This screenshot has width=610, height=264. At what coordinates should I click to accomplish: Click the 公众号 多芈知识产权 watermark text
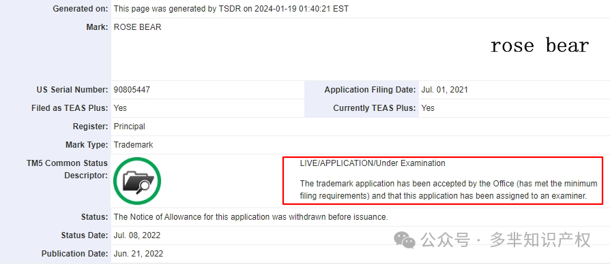coord(507,240)
